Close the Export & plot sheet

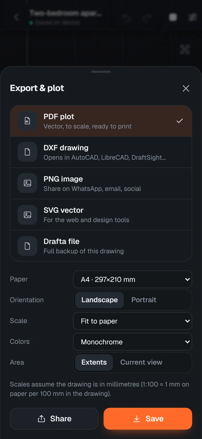186,88
